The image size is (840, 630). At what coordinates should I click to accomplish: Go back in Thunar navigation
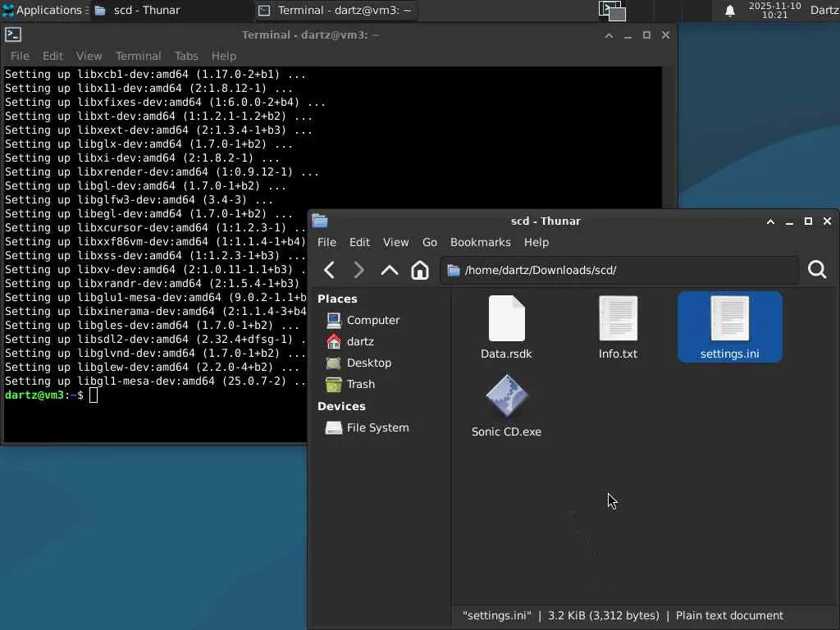tap(330, 270)
